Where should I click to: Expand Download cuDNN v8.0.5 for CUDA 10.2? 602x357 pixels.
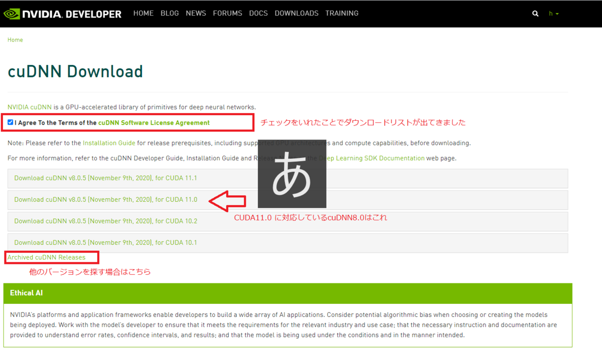point(287,221)
